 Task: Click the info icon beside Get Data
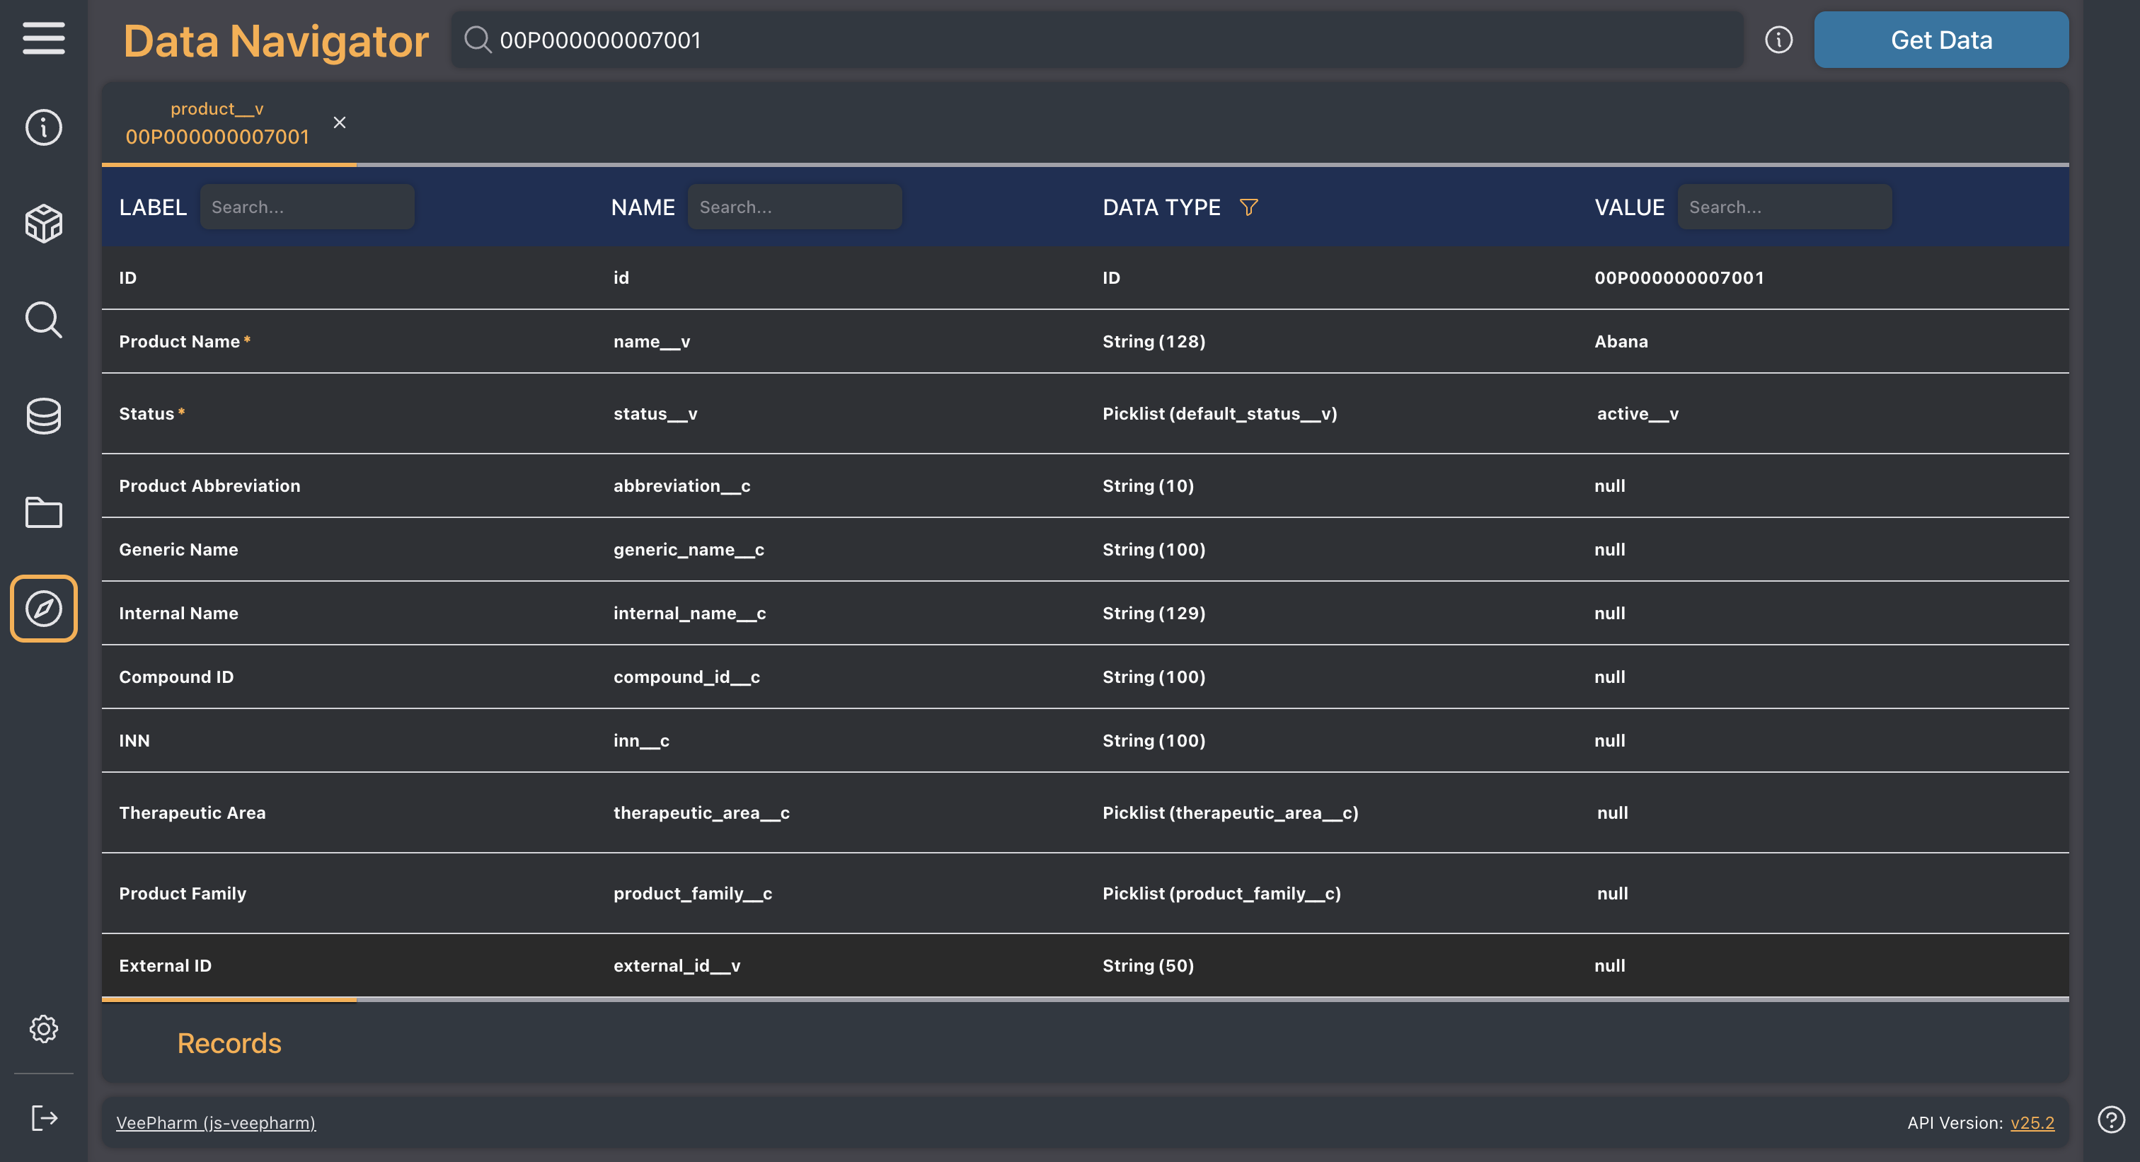pos(1778,40)
